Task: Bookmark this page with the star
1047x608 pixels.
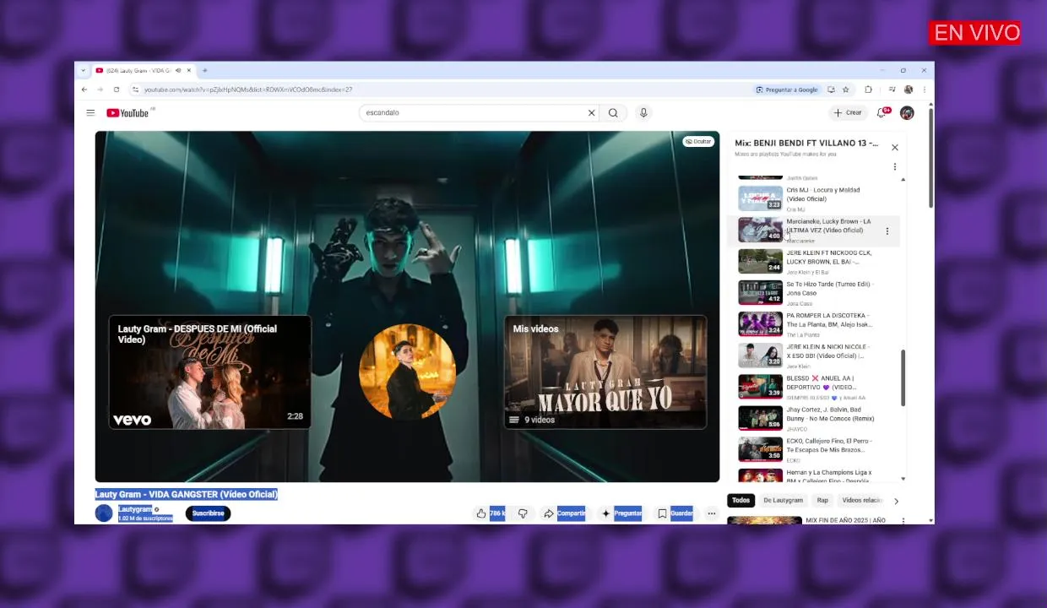Action: tap(845, 90)
